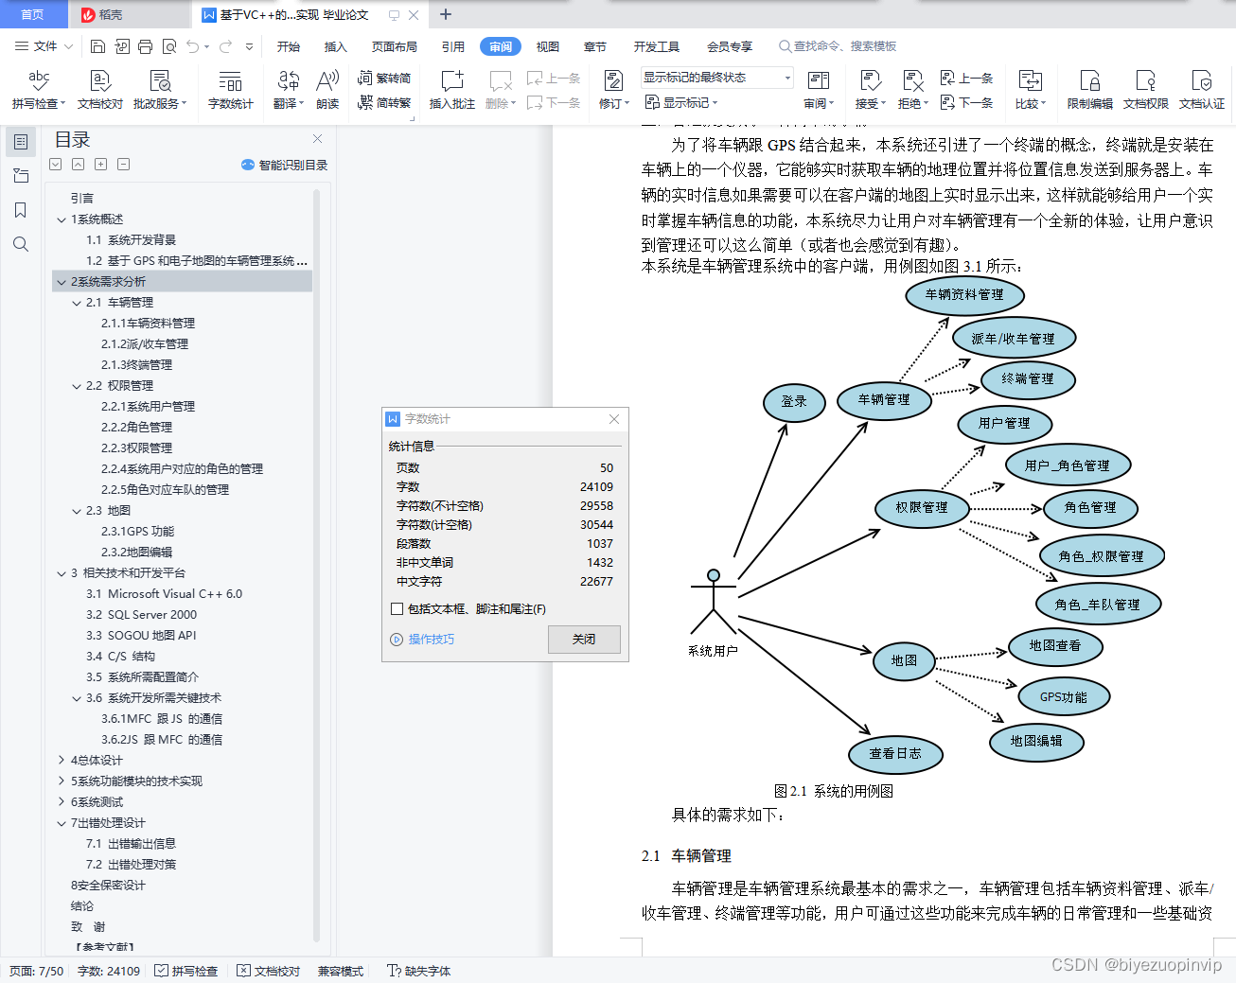1236x983 pixels.
Task: Check 包括文本框、脚注和尾注 in word count dialog
Action: (397, 608)
